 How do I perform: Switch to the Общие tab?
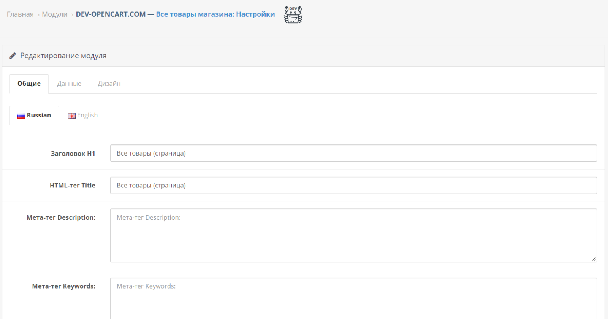coord(29,84)
